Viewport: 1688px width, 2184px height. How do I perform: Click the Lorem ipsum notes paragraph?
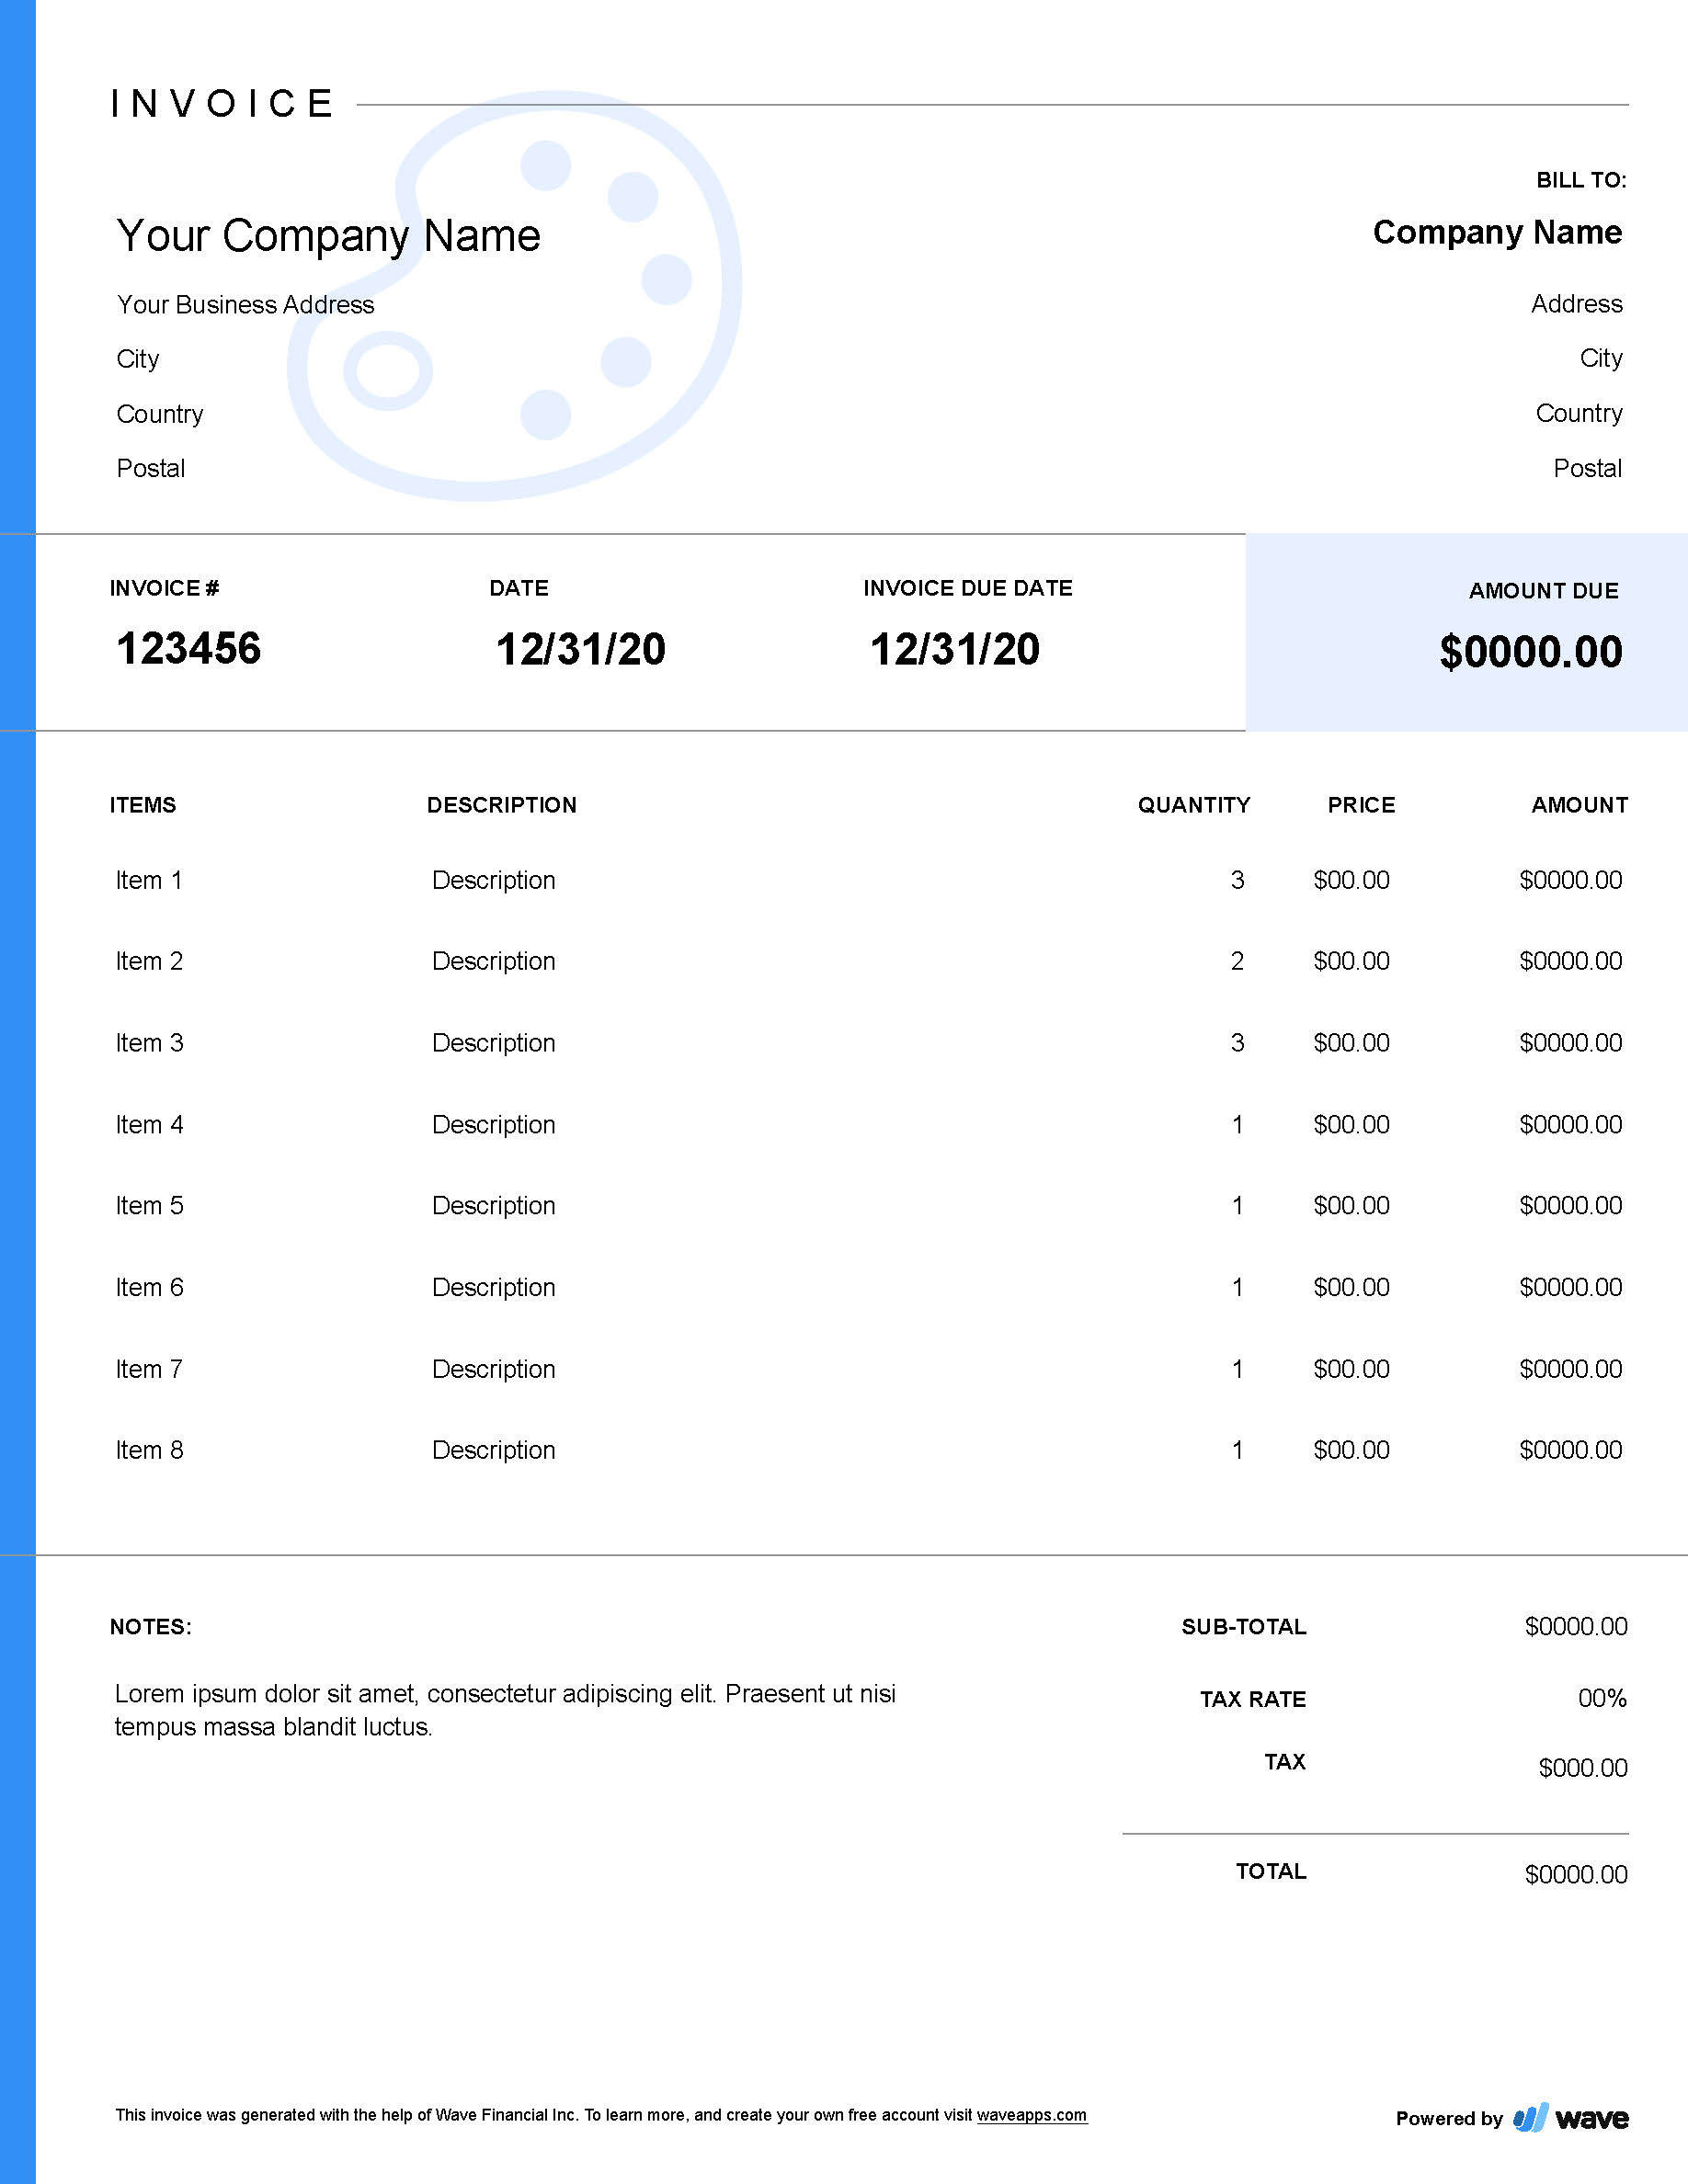[505, 1710]
